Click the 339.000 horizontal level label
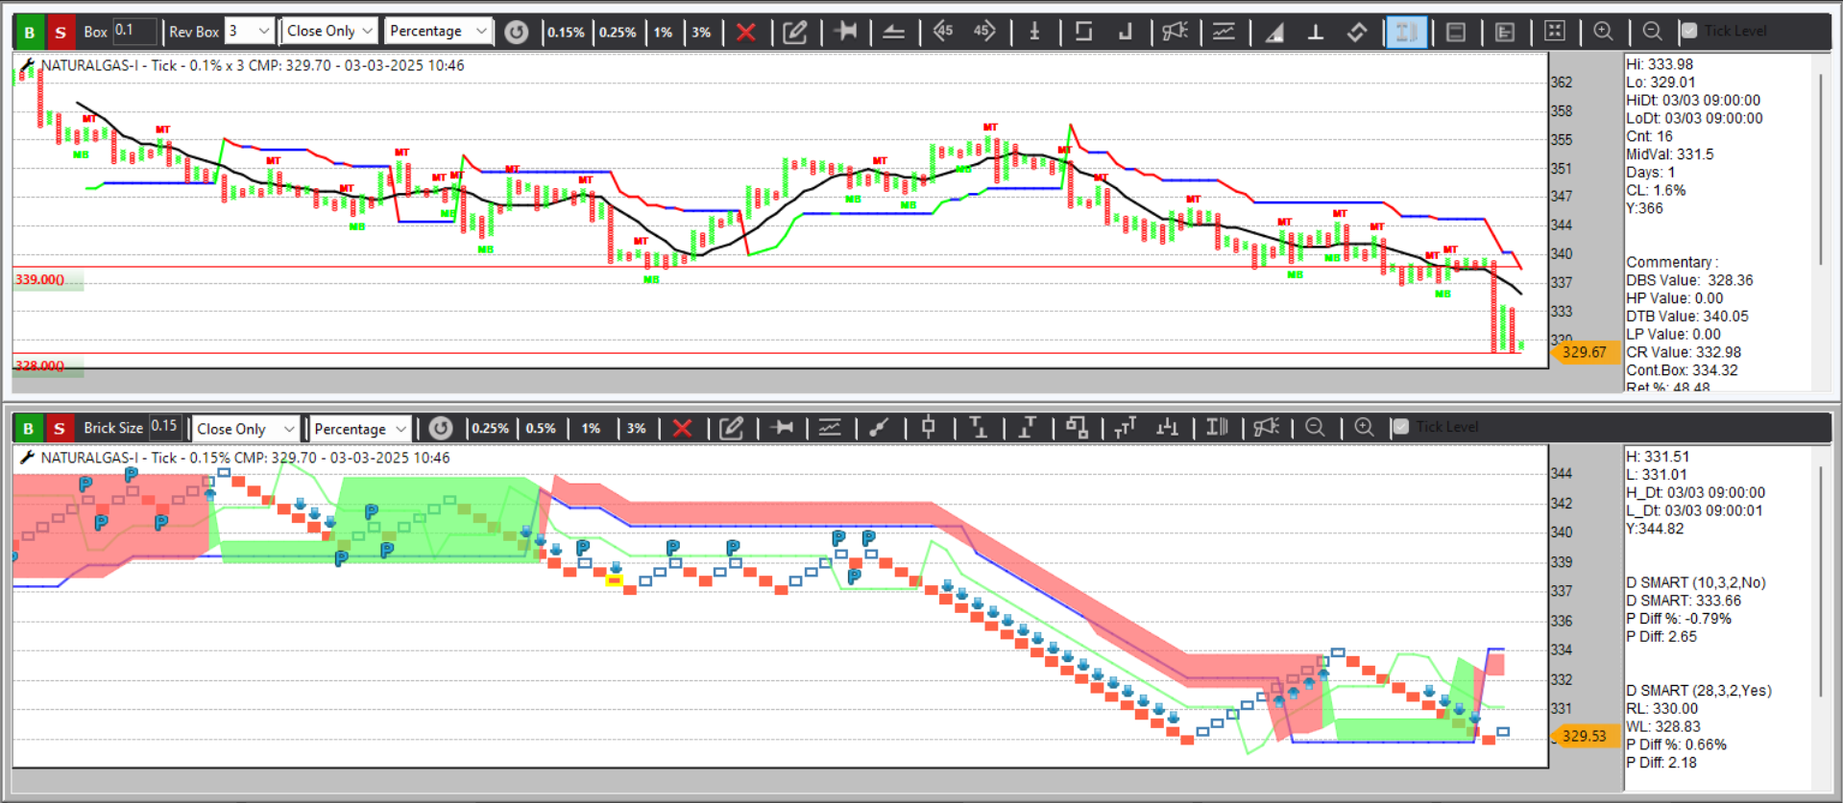1843x803 pixels. coord(40,279)
